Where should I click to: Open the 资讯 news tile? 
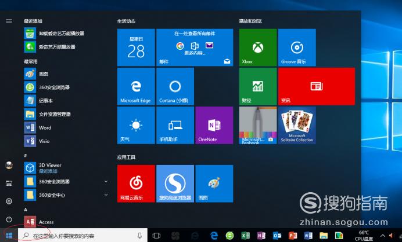coord(317,86)
